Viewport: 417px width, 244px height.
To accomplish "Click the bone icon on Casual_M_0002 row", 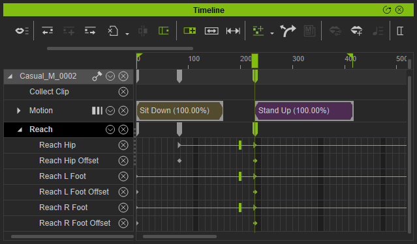I will [97, 76].
